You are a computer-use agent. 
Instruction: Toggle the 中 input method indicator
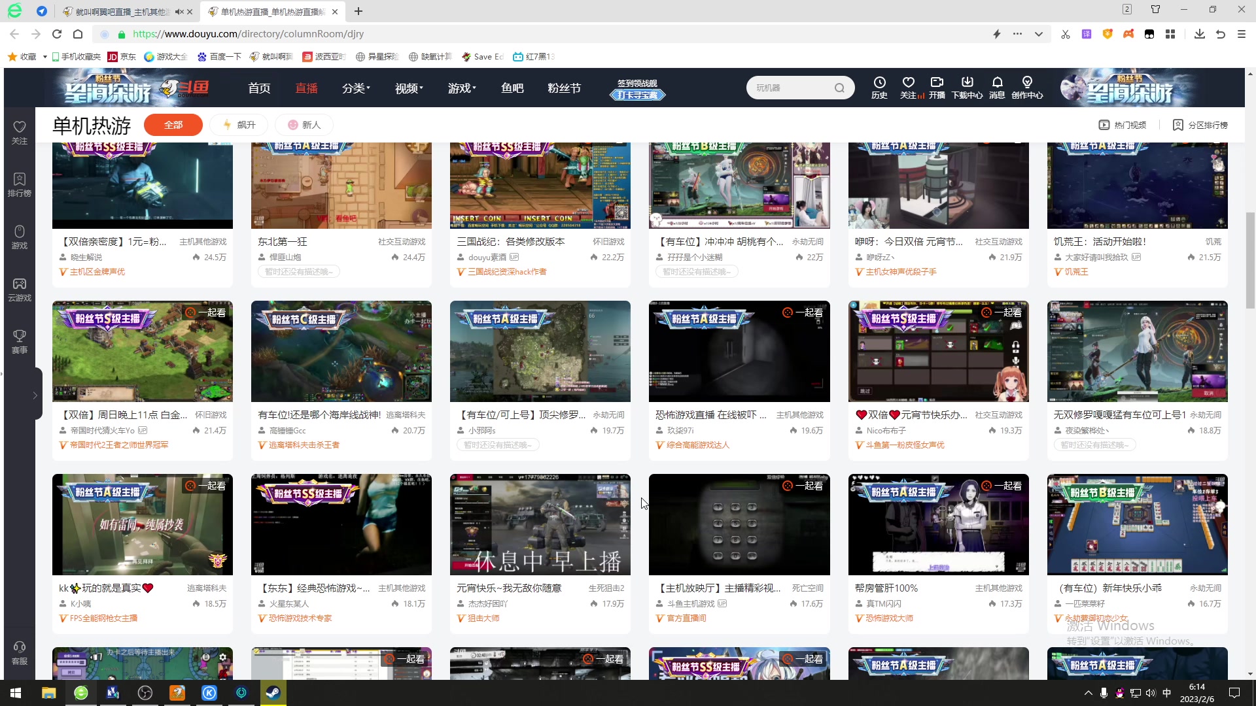[x=1167, y=693]
